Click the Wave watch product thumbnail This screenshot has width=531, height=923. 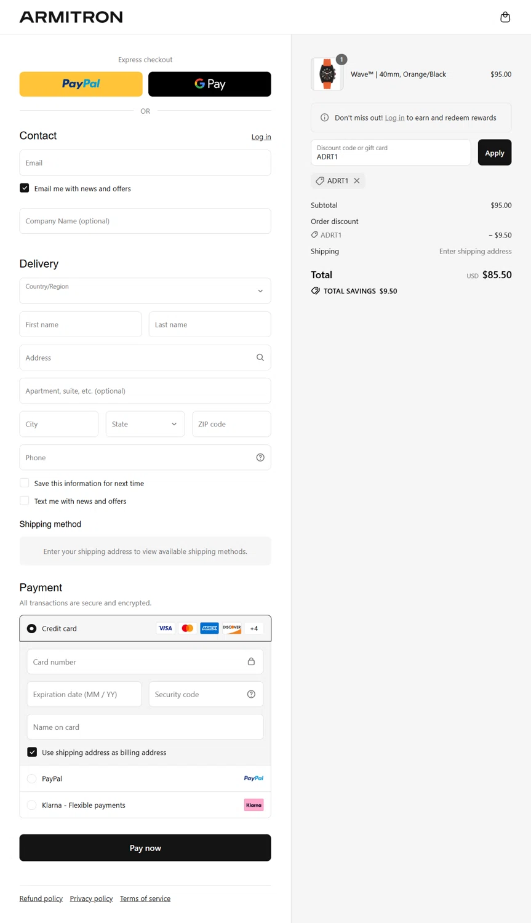point(327,74)
